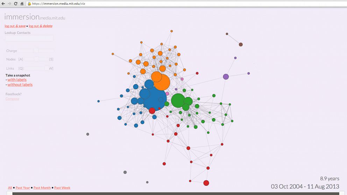Select the large red node overlapping the big blue node
The width and height of the screenshot is (347, 195).
(x=152, y=110)
